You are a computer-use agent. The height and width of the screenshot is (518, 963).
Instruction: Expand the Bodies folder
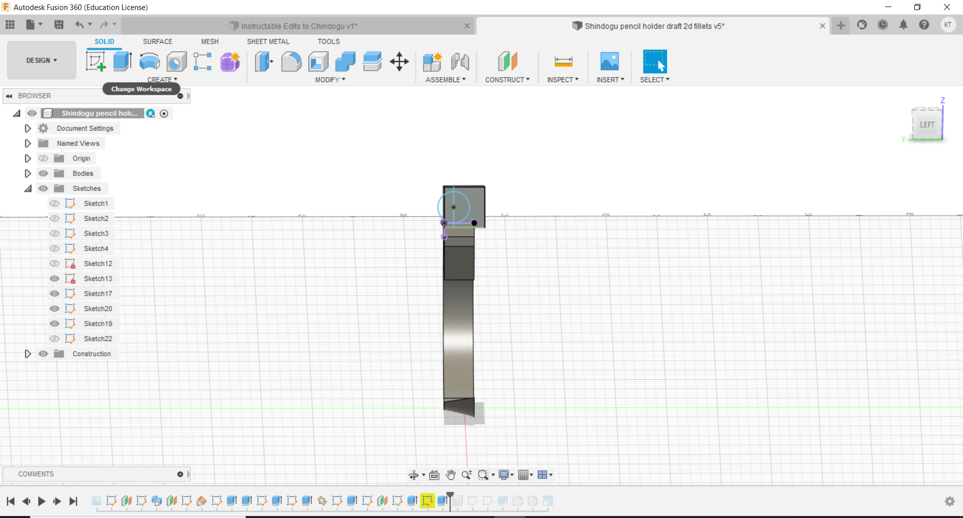pos(28,173)
